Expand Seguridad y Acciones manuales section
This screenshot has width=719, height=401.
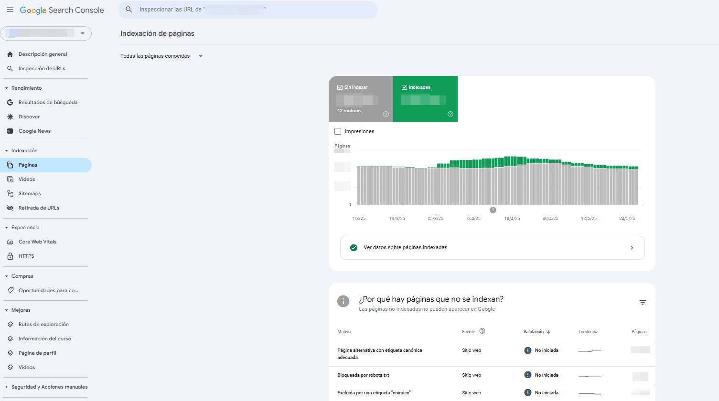pyautogui.click(x=7, y=387)
